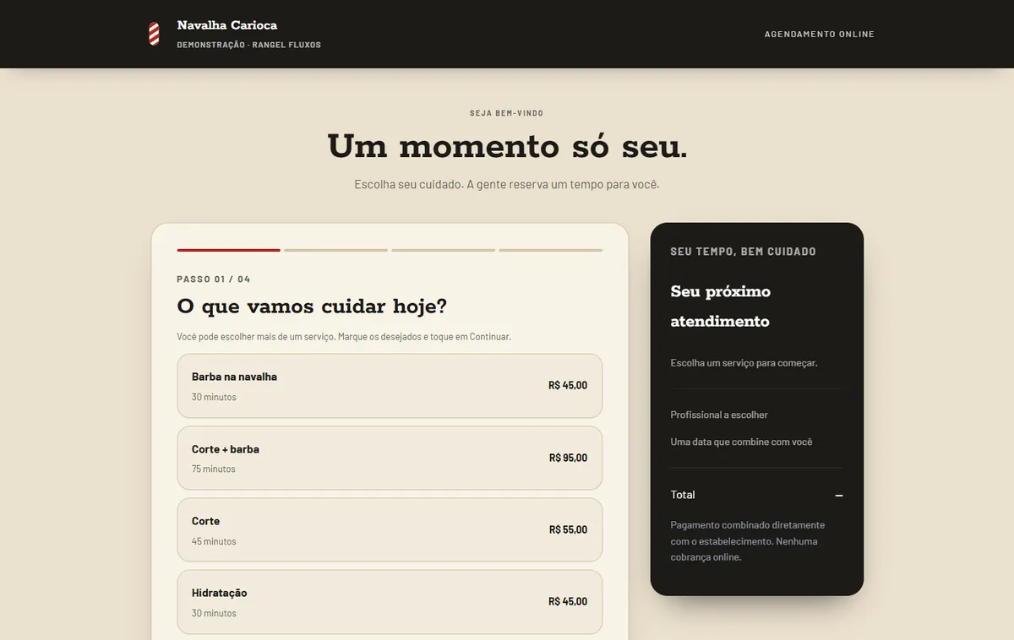1014x640 pixels.
Task: Click the SEJA BEM-VINDO label
Action: pyautogui.click(x=507, y=113)
